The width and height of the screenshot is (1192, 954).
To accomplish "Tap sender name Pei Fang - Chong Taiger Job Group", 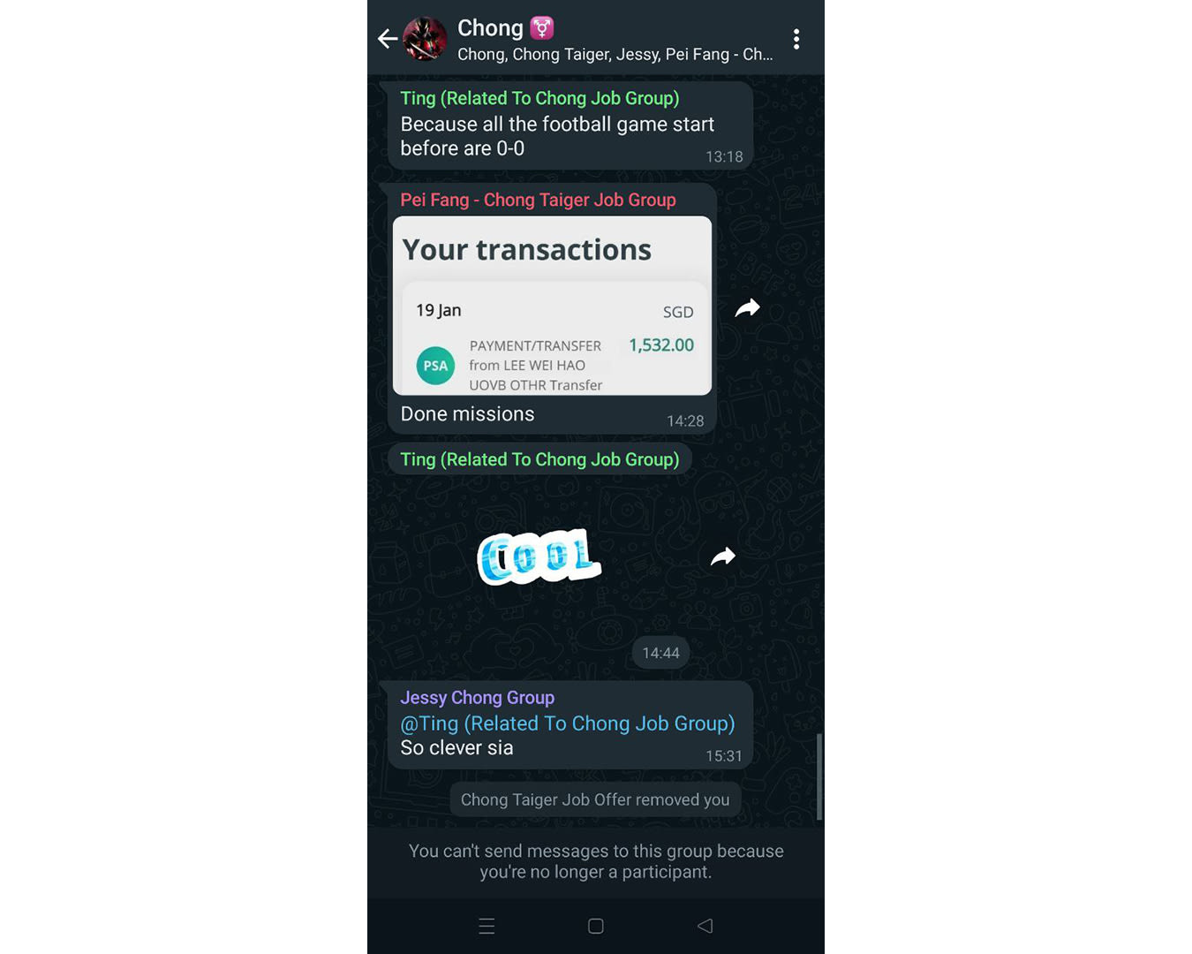I will click(x=538, y=200).
